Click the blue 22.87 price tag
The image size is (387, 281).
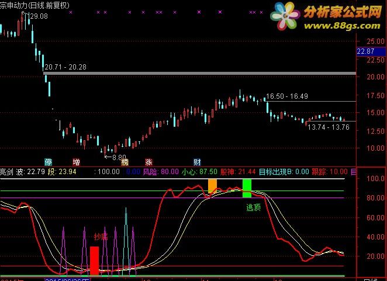371,51
